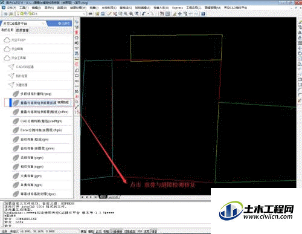The width and height of the screenshot is (302, 234).
Task: Click the save icon in the toolbar
Action: [103, 13]
